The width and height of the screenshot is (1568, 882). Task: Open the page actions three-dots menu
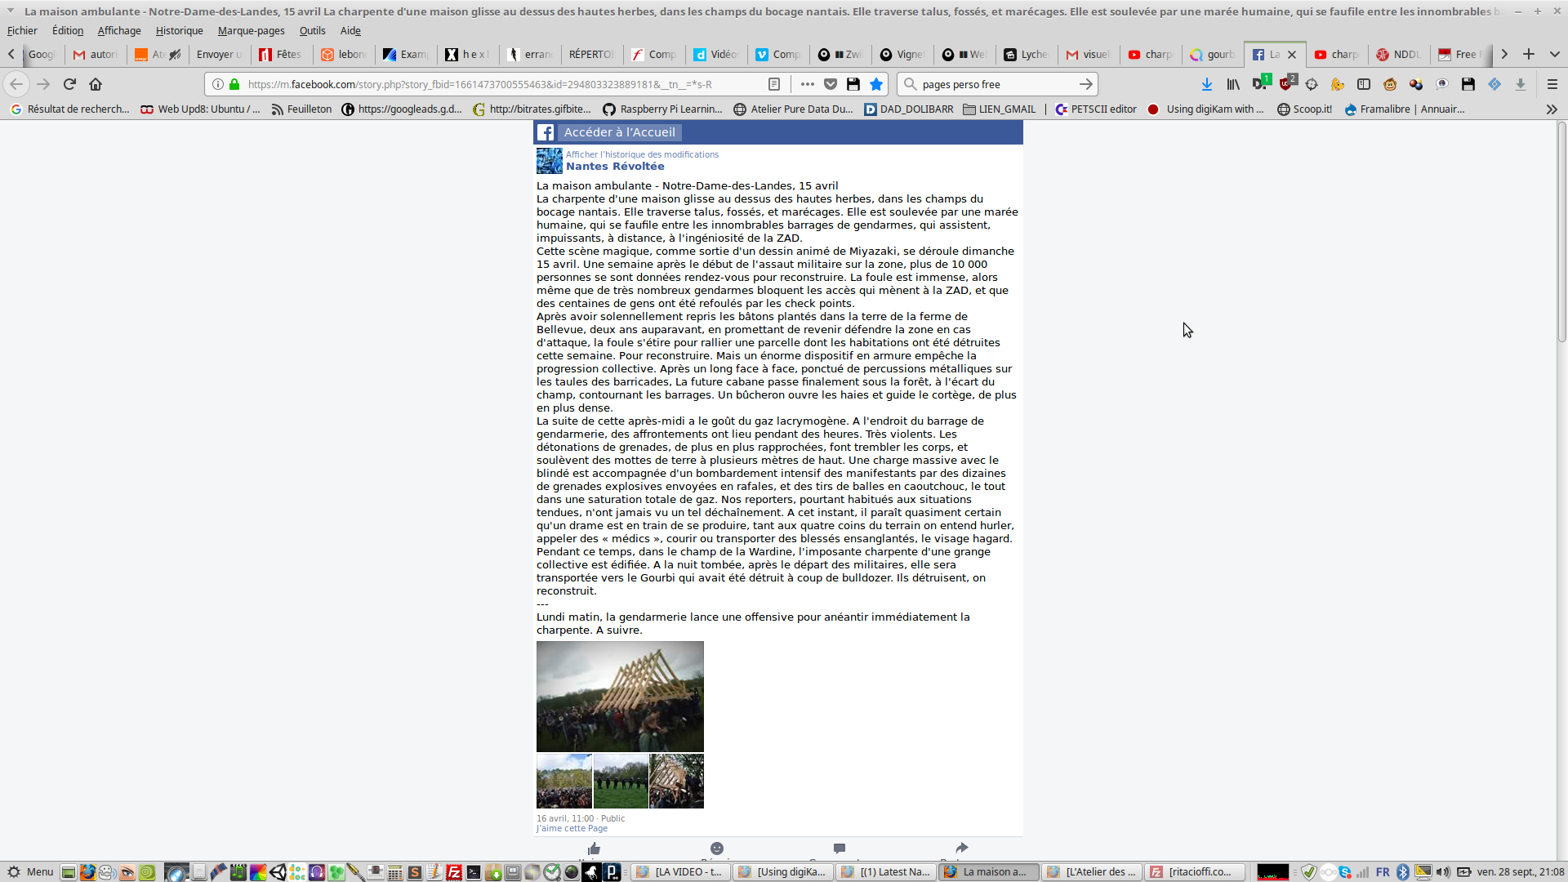[807, 84]
